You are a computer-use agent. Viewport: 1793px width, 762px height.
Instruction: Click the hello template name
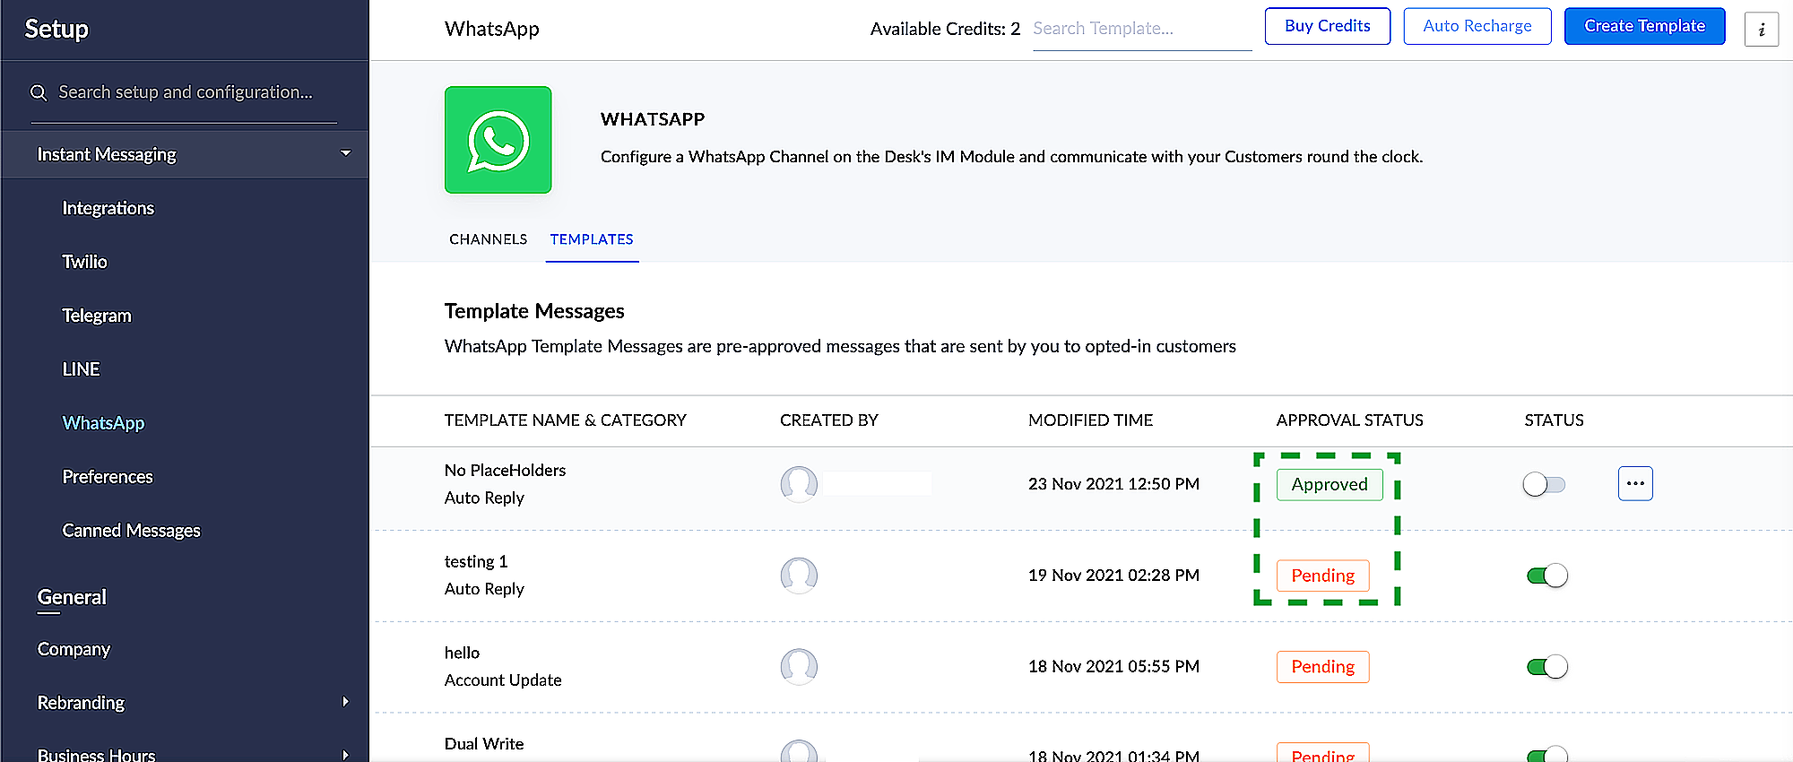coord(462,653)
